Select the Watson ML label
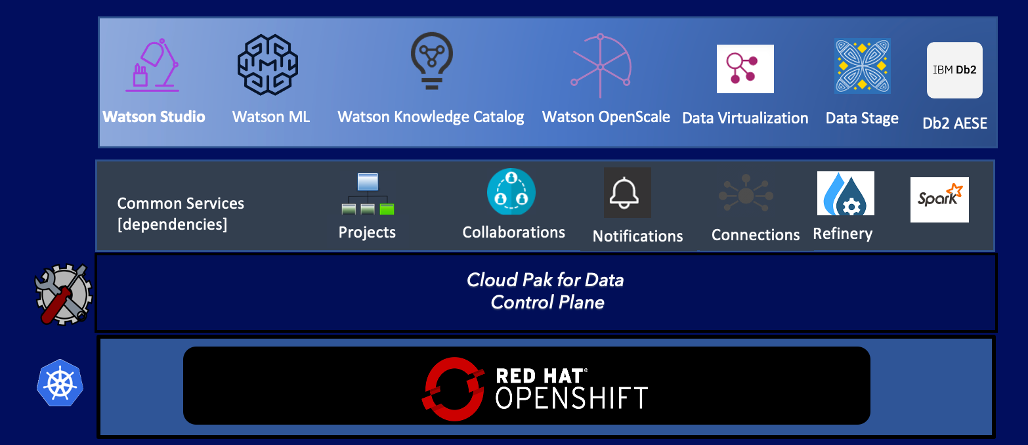This screenshot has height=445, width=1028. tap(271, 117)
